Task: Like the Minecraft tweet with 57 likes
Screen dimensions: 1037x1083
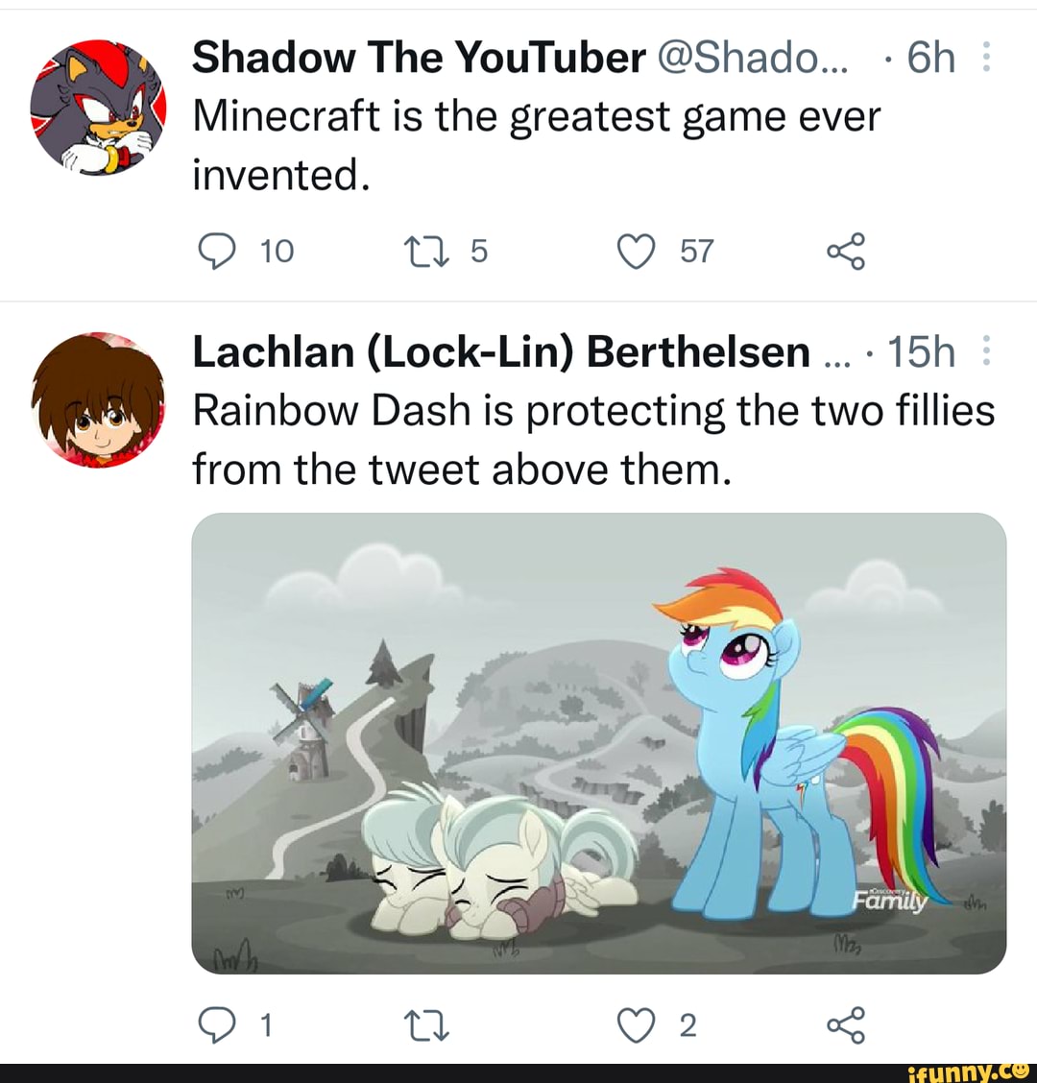Action: pos(635,252)
